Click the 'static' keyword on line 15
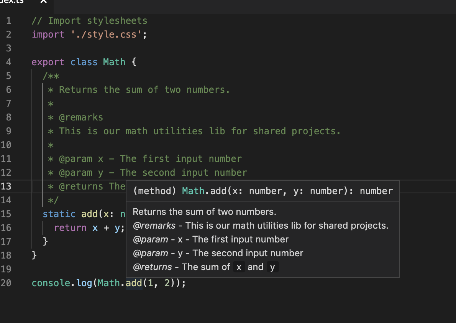The height and width of the screenshot is (323, 456). 59,214
